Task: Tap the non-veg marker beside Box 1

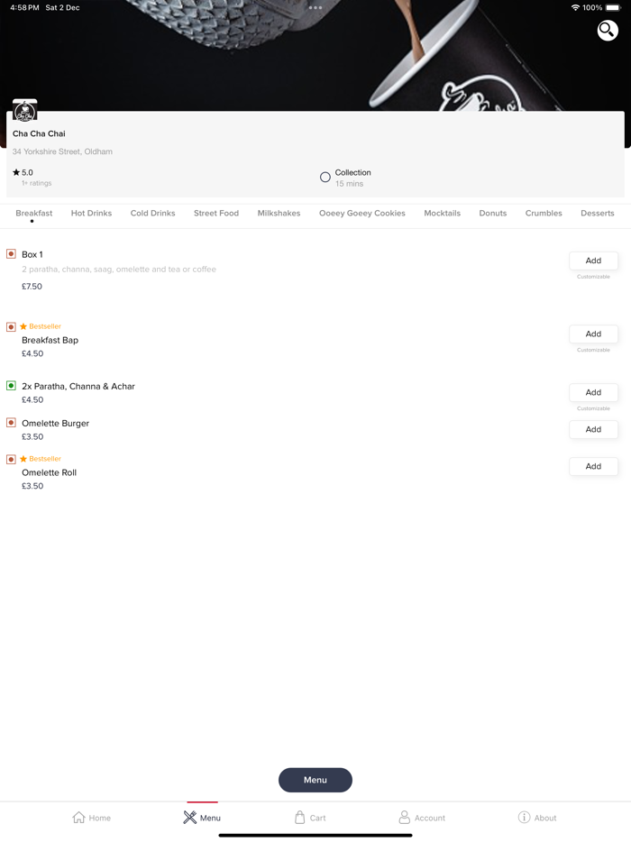Action: [11, 254]
